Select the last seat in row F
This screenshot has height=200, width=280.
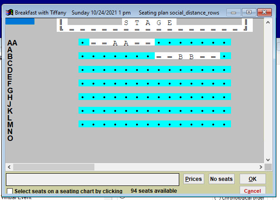[224, 83]
